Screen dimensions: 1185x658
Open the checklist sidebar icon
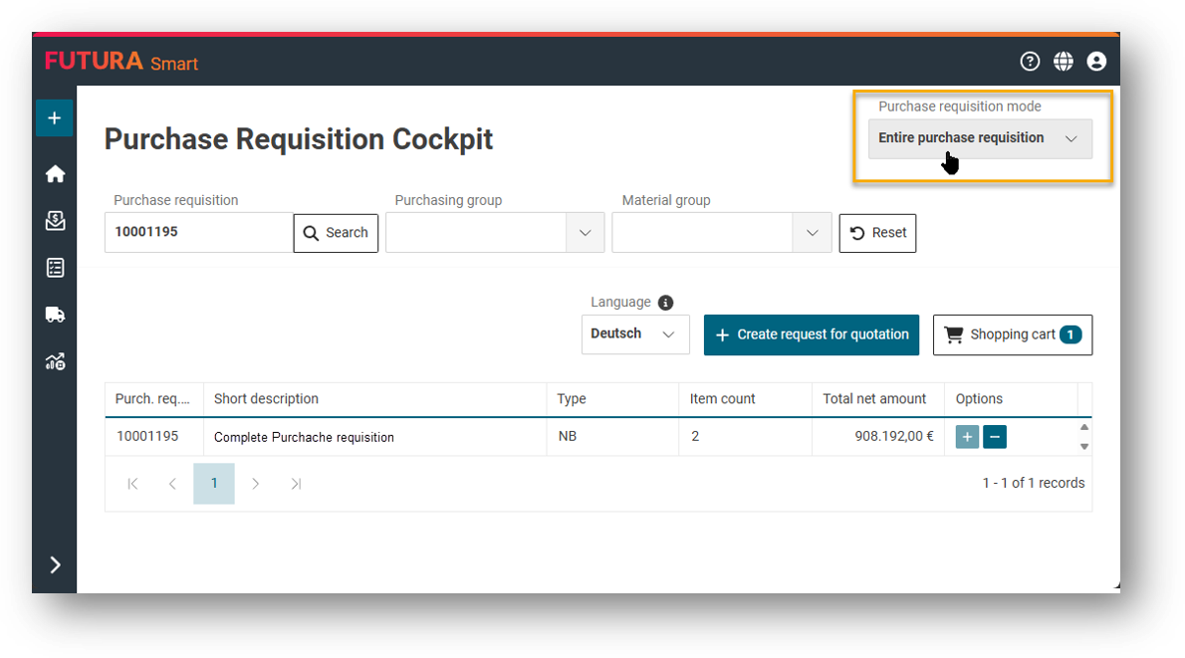coord(55,268)
